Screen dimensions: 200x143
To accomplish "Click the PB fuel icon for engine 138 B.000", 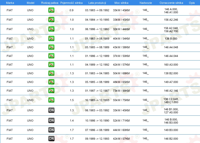I will click(x=51, y=39).
